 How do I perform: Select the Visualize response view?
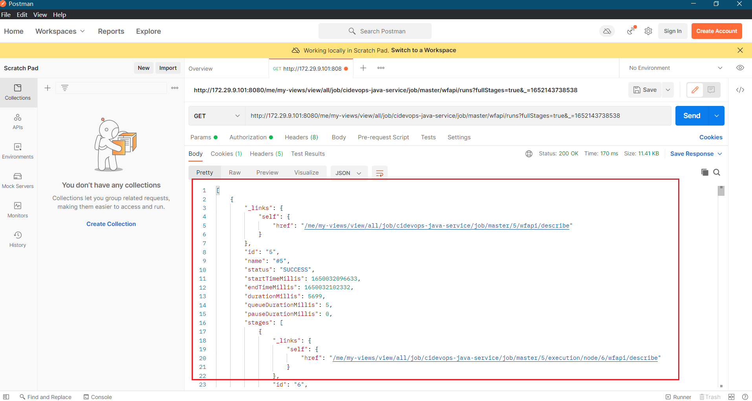pyautogui.click(x=306, y=173)
